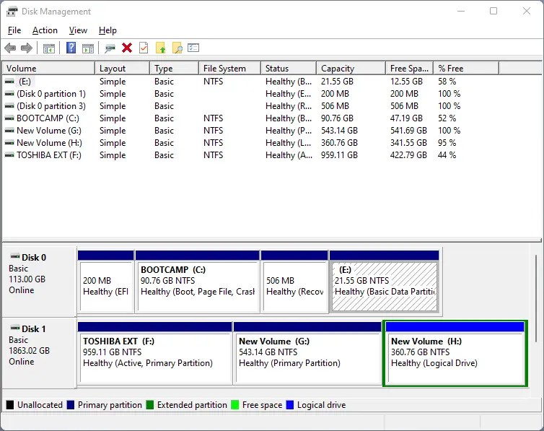The width and height of the screenshot is (544, 431).
Task: Click the '90.76 GB' capacity cell
Action: click(337, 118)
